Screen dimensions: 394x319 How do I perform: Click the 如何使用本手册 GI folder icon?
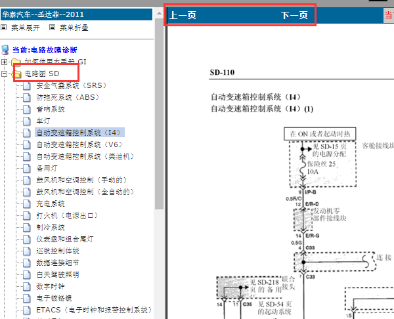(16, 62)
